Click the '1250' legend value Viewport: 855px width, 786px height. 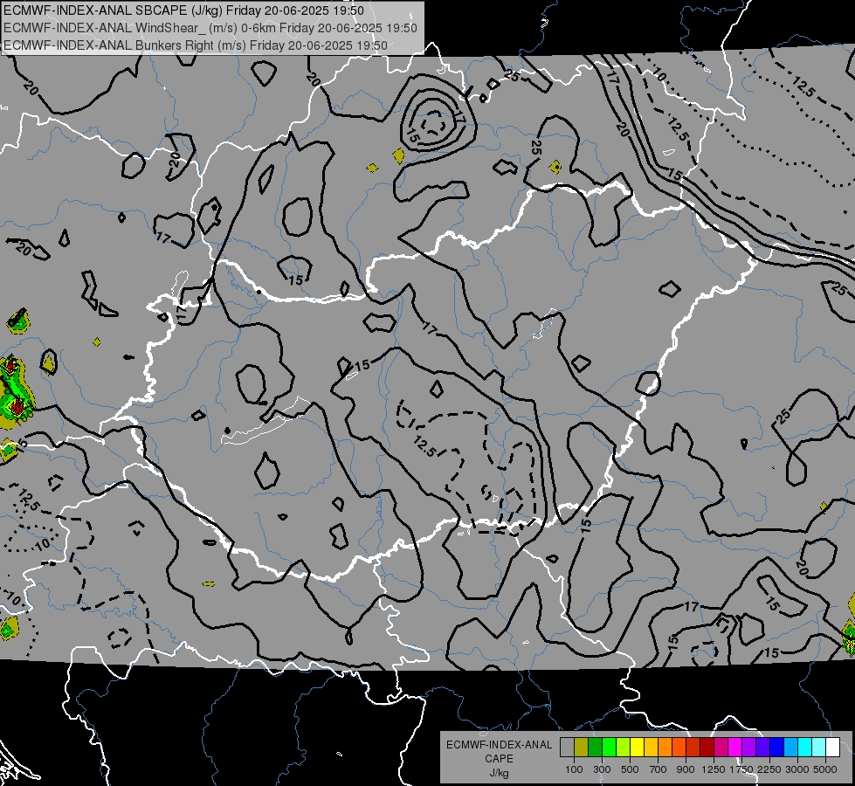tap(714, 769)
